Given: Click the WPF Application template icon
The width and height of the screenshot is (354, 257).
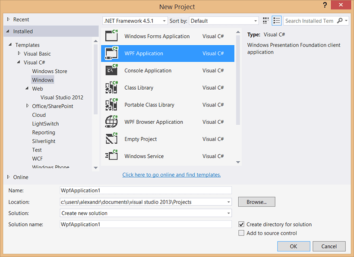Looking at the screenshot, I should [111, 53].
